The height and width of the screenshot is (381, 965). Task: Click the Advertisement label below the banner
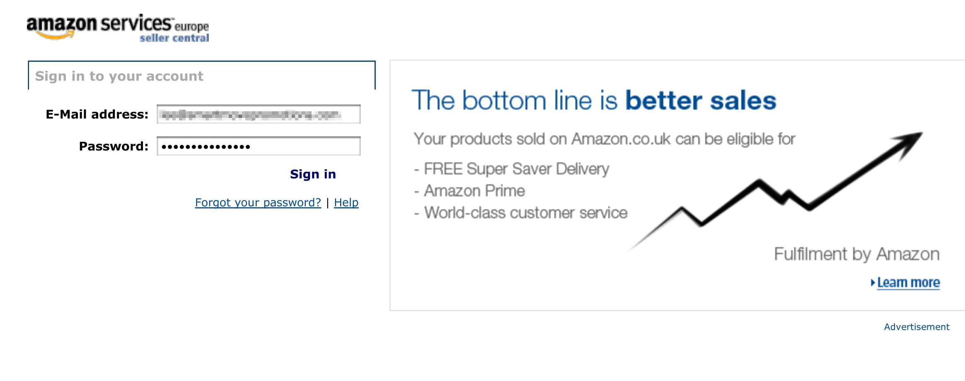click(916, 327)
